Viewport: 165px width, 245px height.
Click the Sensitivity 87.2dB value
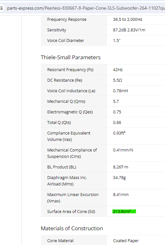point(129,30)
